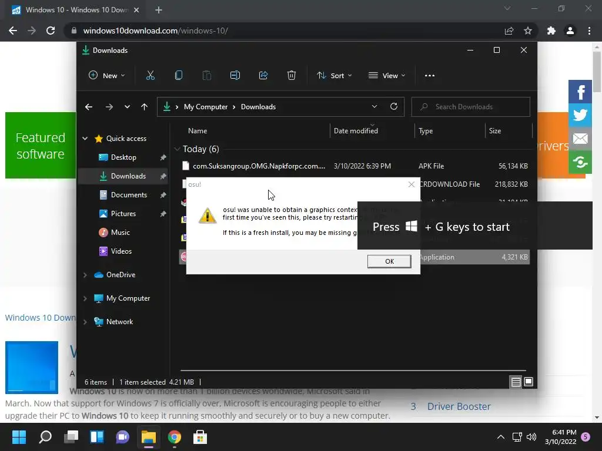Click the Cut scissors icon in Explorer toolbar
Image resolution: width=602 pixels, height=451 pixels.
pos(150,76)
